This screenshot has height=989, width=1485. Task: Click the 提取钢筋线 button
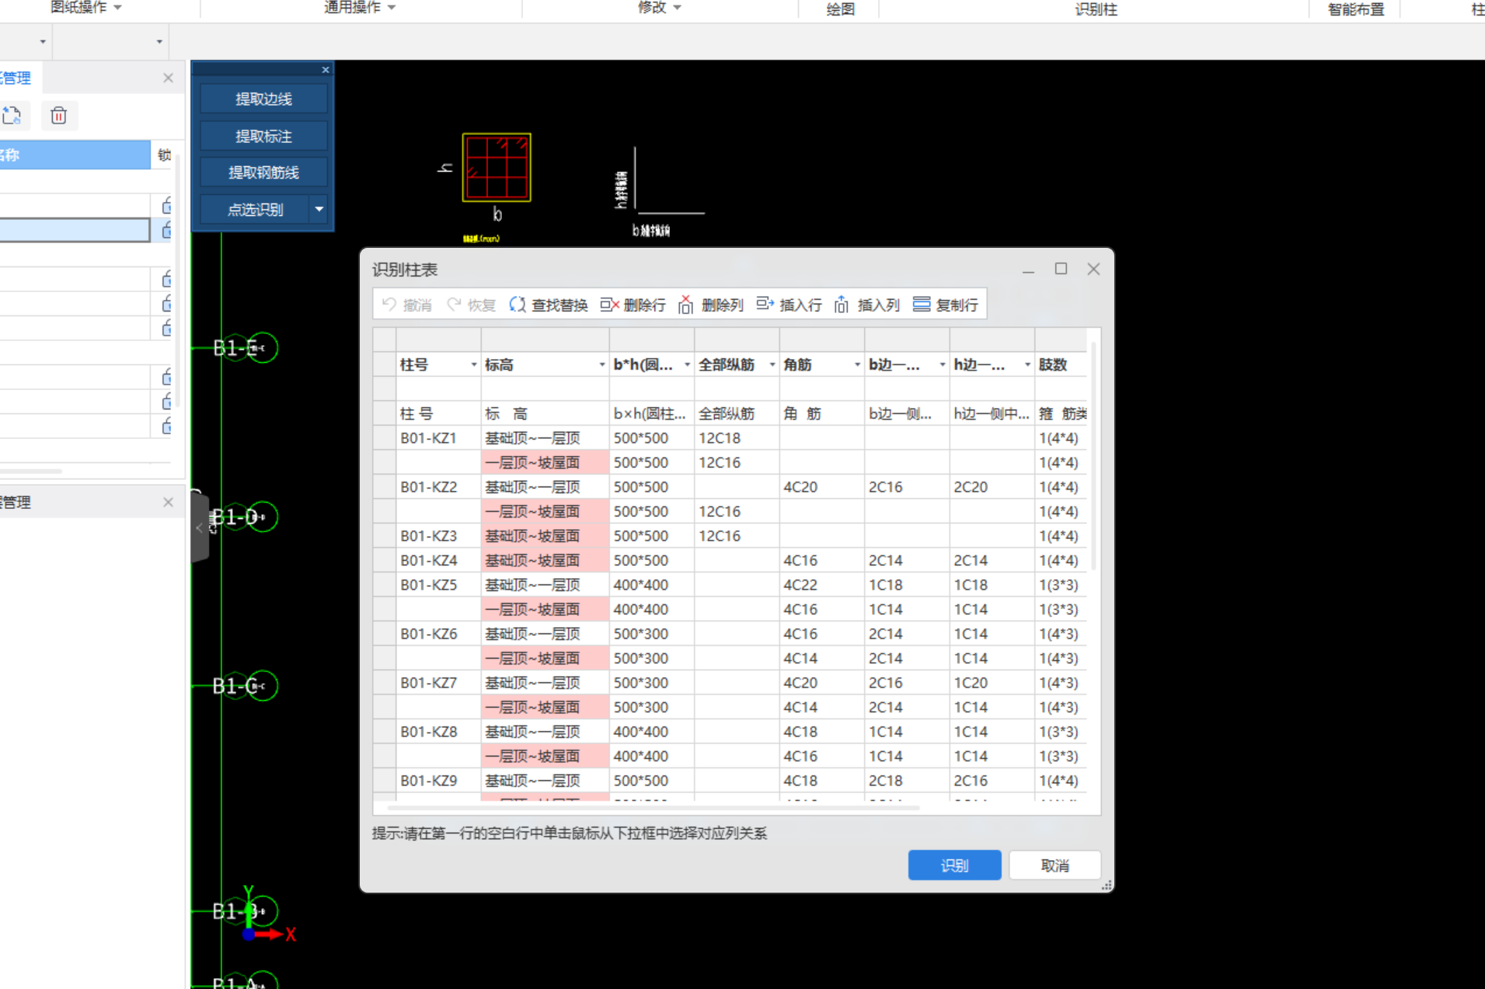(263, 172)
